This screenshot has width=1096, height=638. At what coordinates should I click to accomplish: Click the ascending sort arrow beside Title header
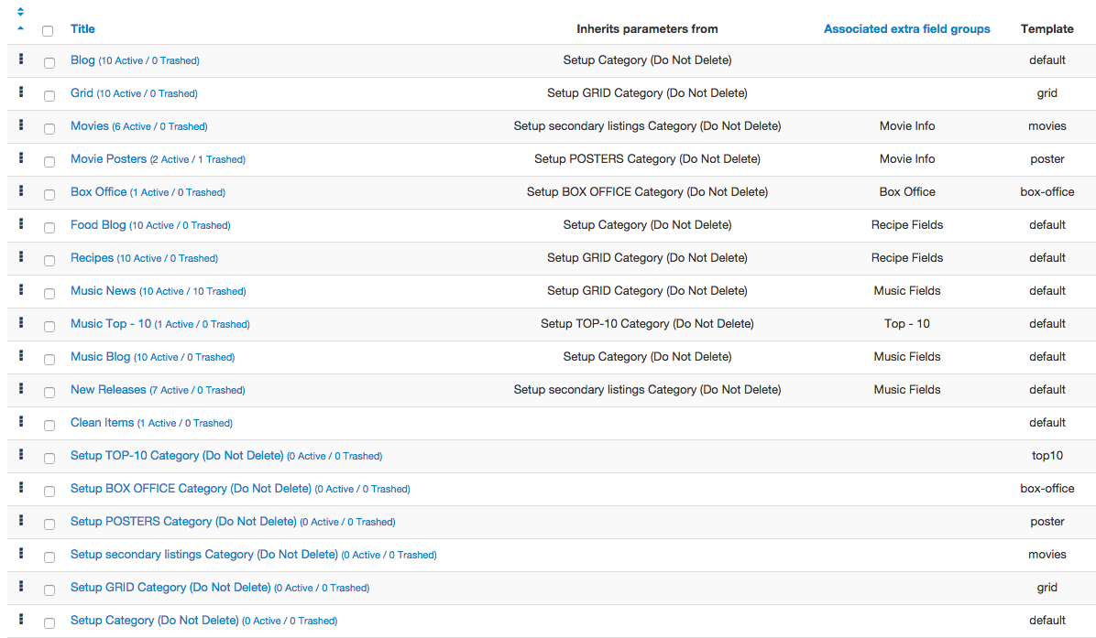pyautogui.click(x=20, y=28)
